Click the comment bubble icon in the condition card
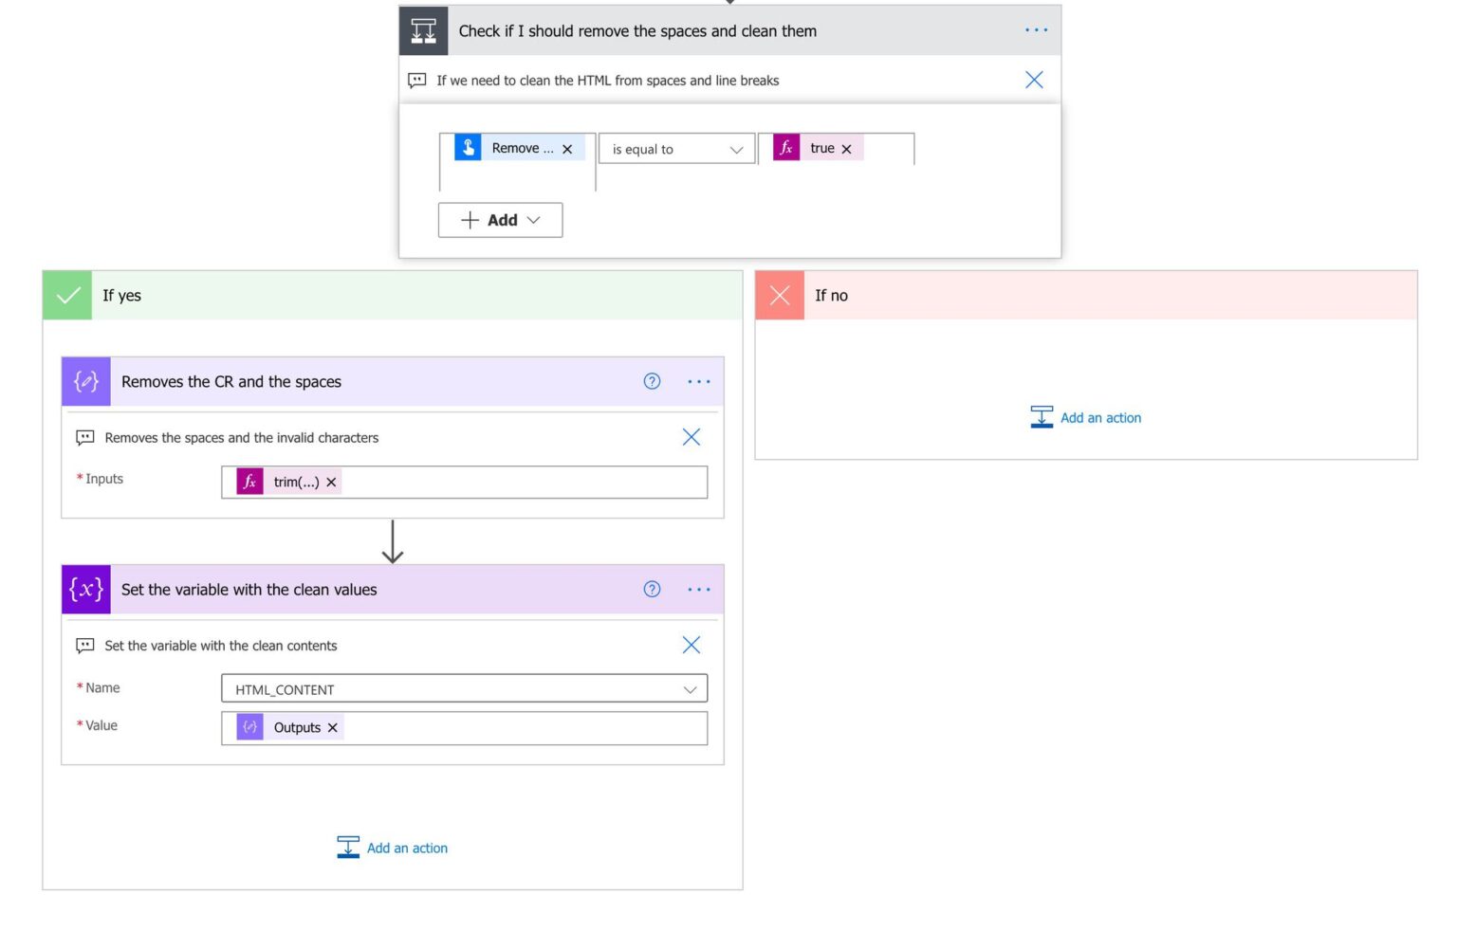The width and height of the screenshot is (1457, 949). pyautogui.click(x=416, y=80)
